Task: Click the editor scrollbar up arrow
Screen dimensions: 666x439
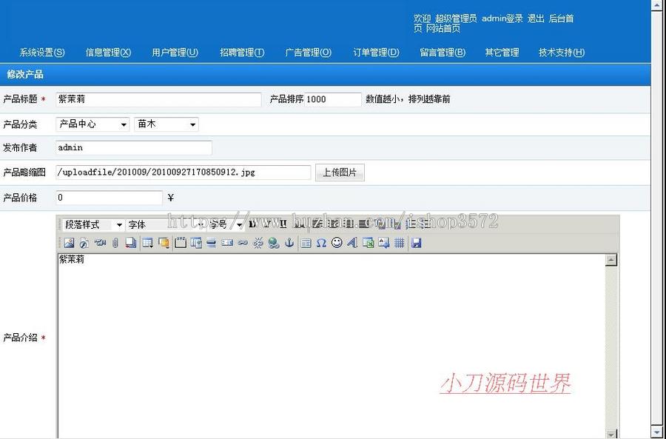Action: [610, 260]
